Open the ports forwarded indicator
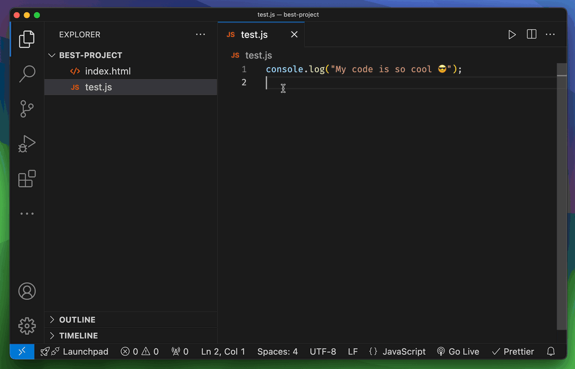The width and height of the screenshot is (575, 369). 180,351
